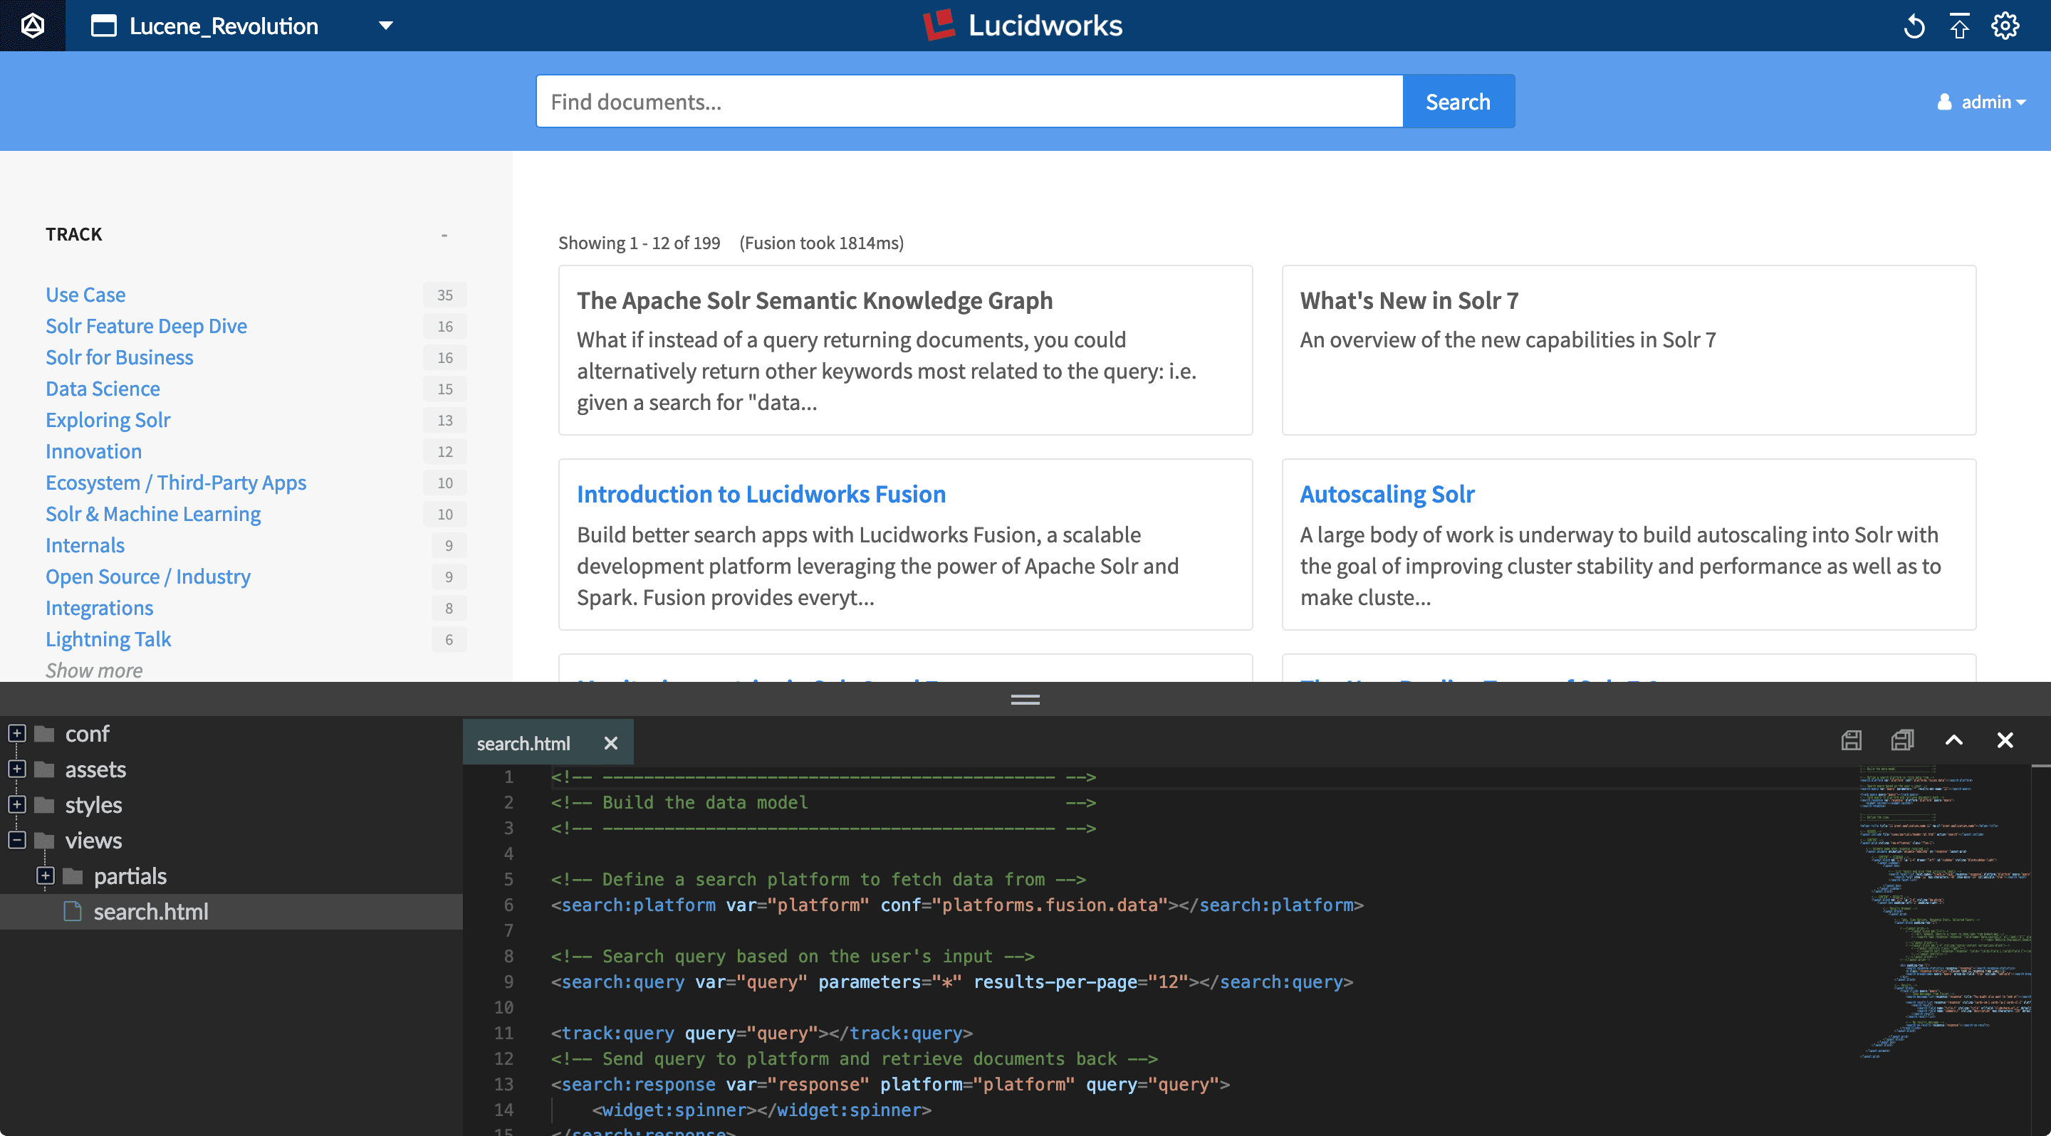
Task: Filter by Solr for Business track
Action: point(120,357)
